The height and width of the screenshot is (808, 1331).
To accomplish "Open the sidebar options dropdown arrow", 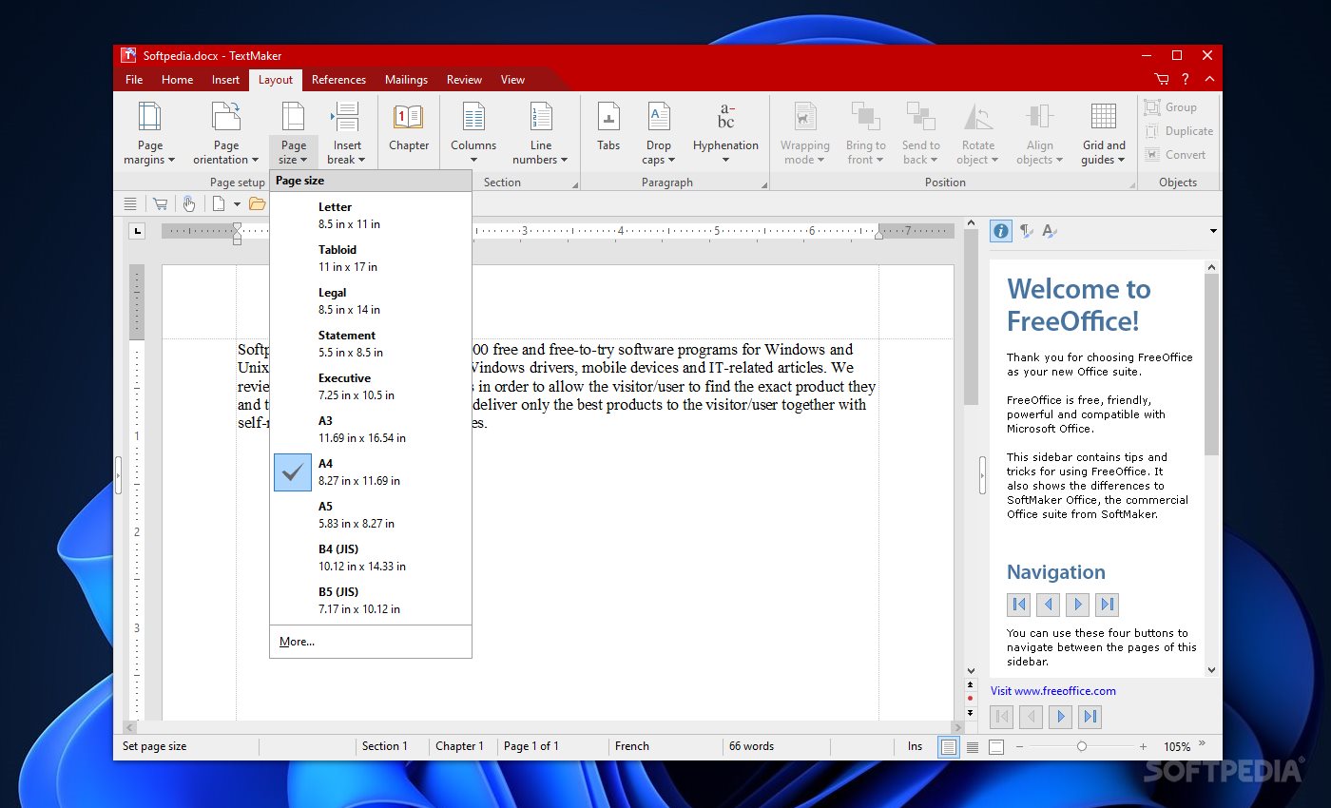I will click(x=1213, y=231).
